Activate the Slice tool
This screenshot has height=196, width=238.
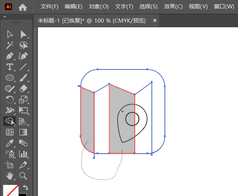pos(23,165)
